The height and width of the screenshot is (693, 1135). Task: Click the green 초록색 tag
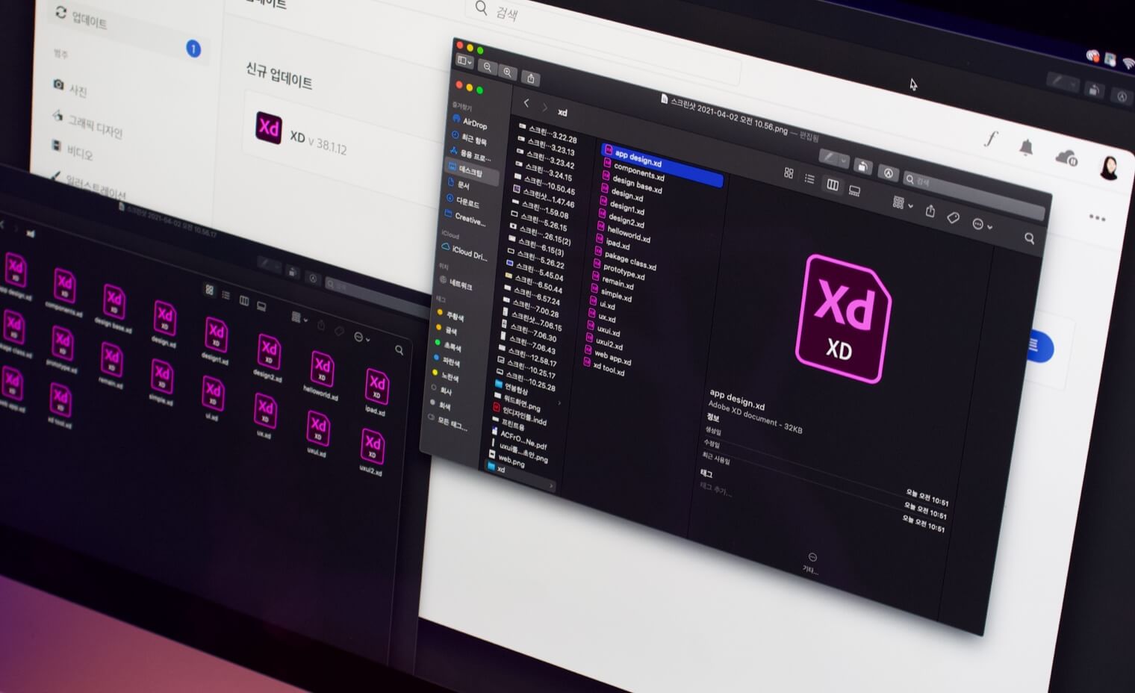click(x=448, y=346)
